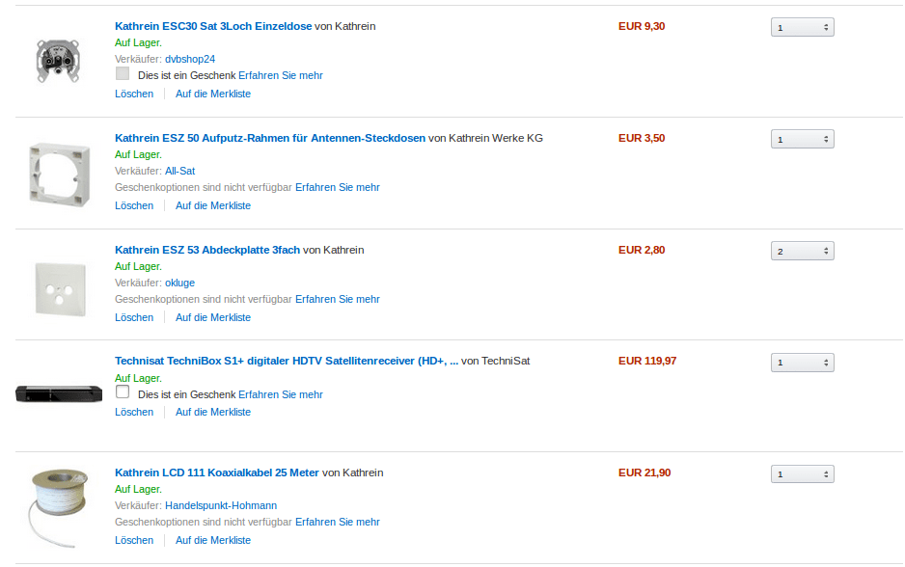Click Löschen for ESZ 53 Abdeckplatte
The width and height of the screenshot is (905, 567).
tap(134, 317)
